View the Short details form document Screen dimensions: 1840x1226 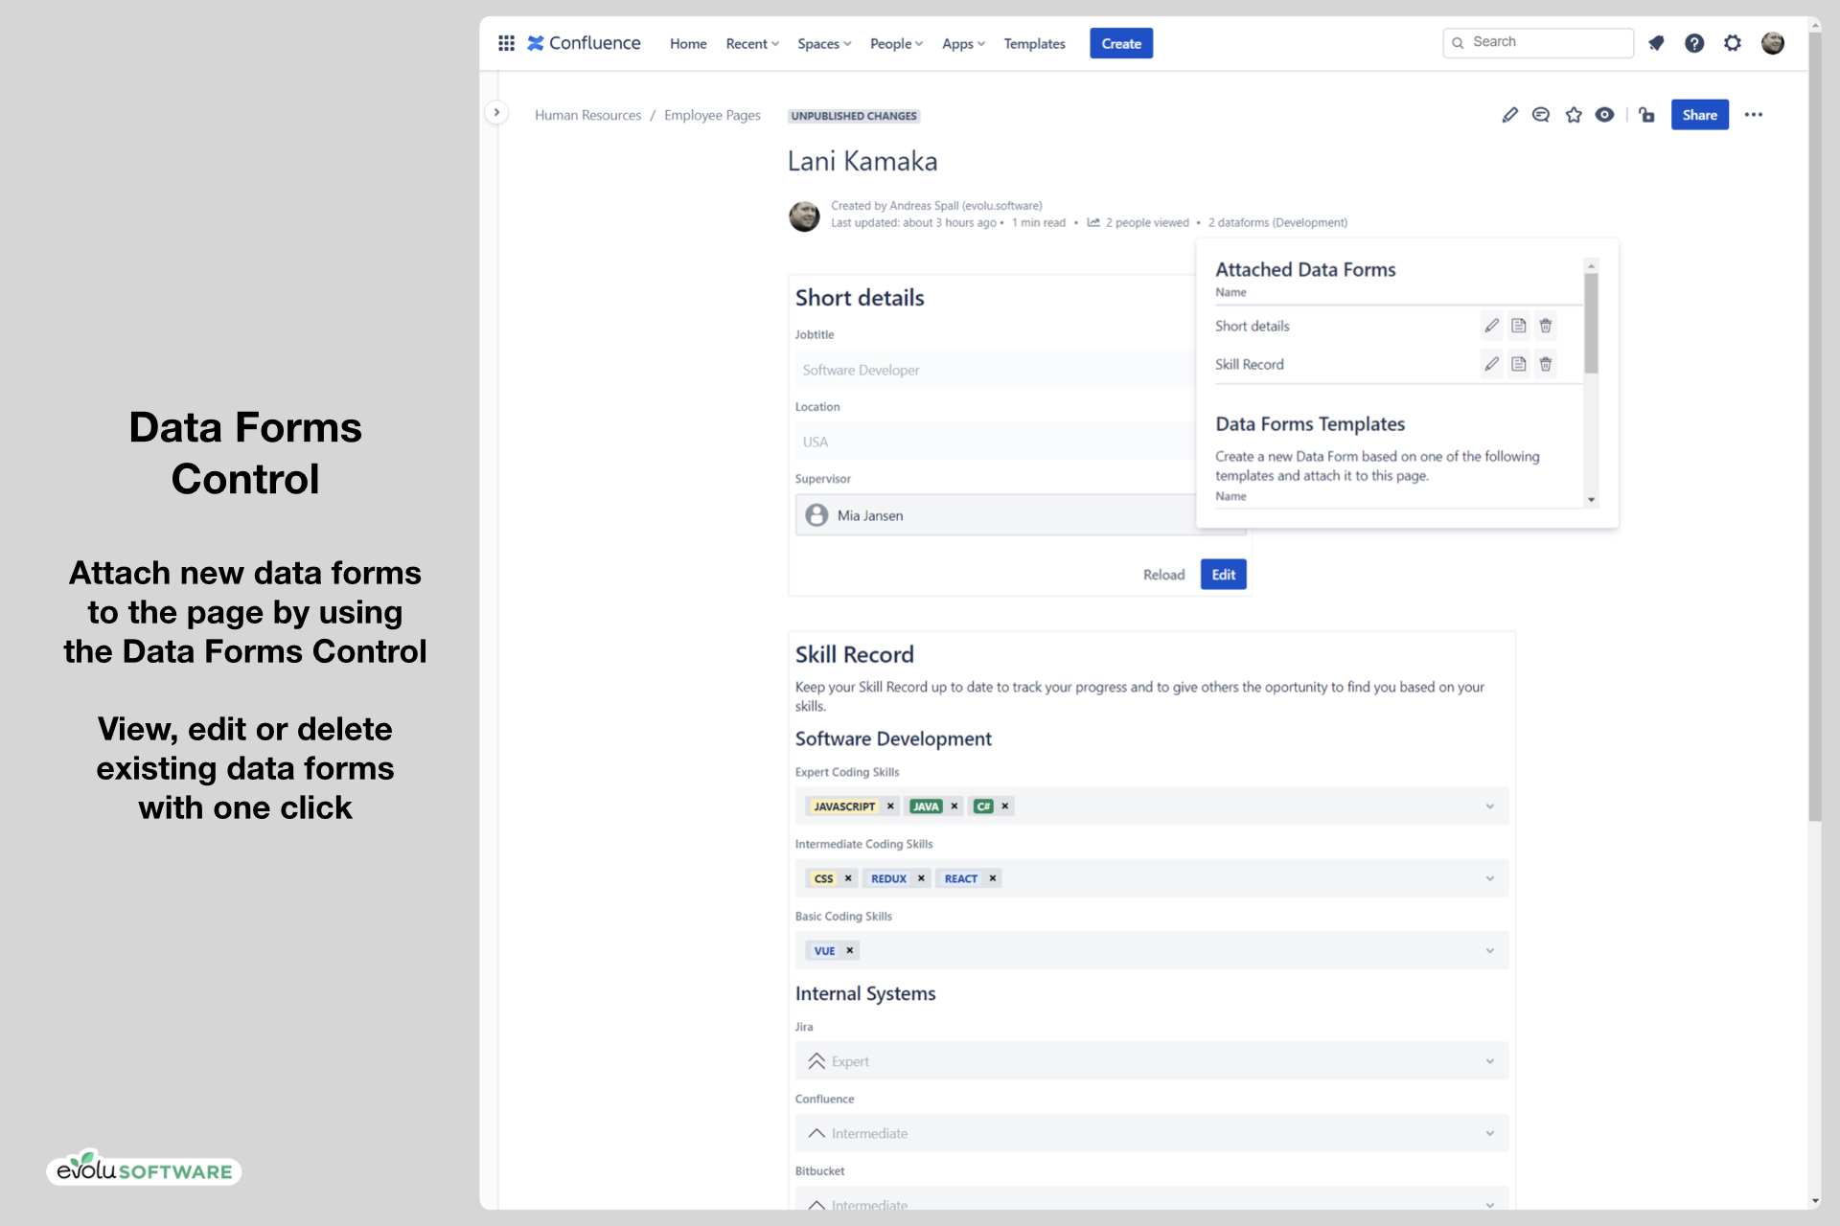pyautogui.click(x=1519, y=326)
